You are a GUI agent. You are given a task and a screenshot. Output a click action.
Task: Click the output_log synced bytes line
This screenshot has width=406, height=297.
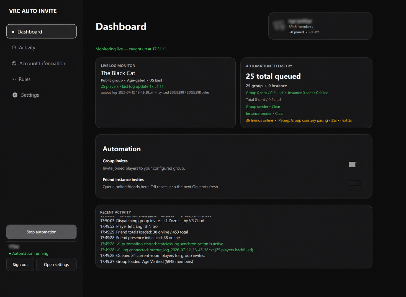click(155, 92)
